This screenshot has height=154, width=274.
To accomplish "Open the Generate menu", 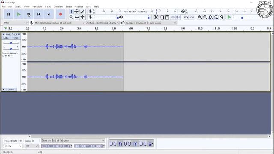I will [x=58, y=6].
